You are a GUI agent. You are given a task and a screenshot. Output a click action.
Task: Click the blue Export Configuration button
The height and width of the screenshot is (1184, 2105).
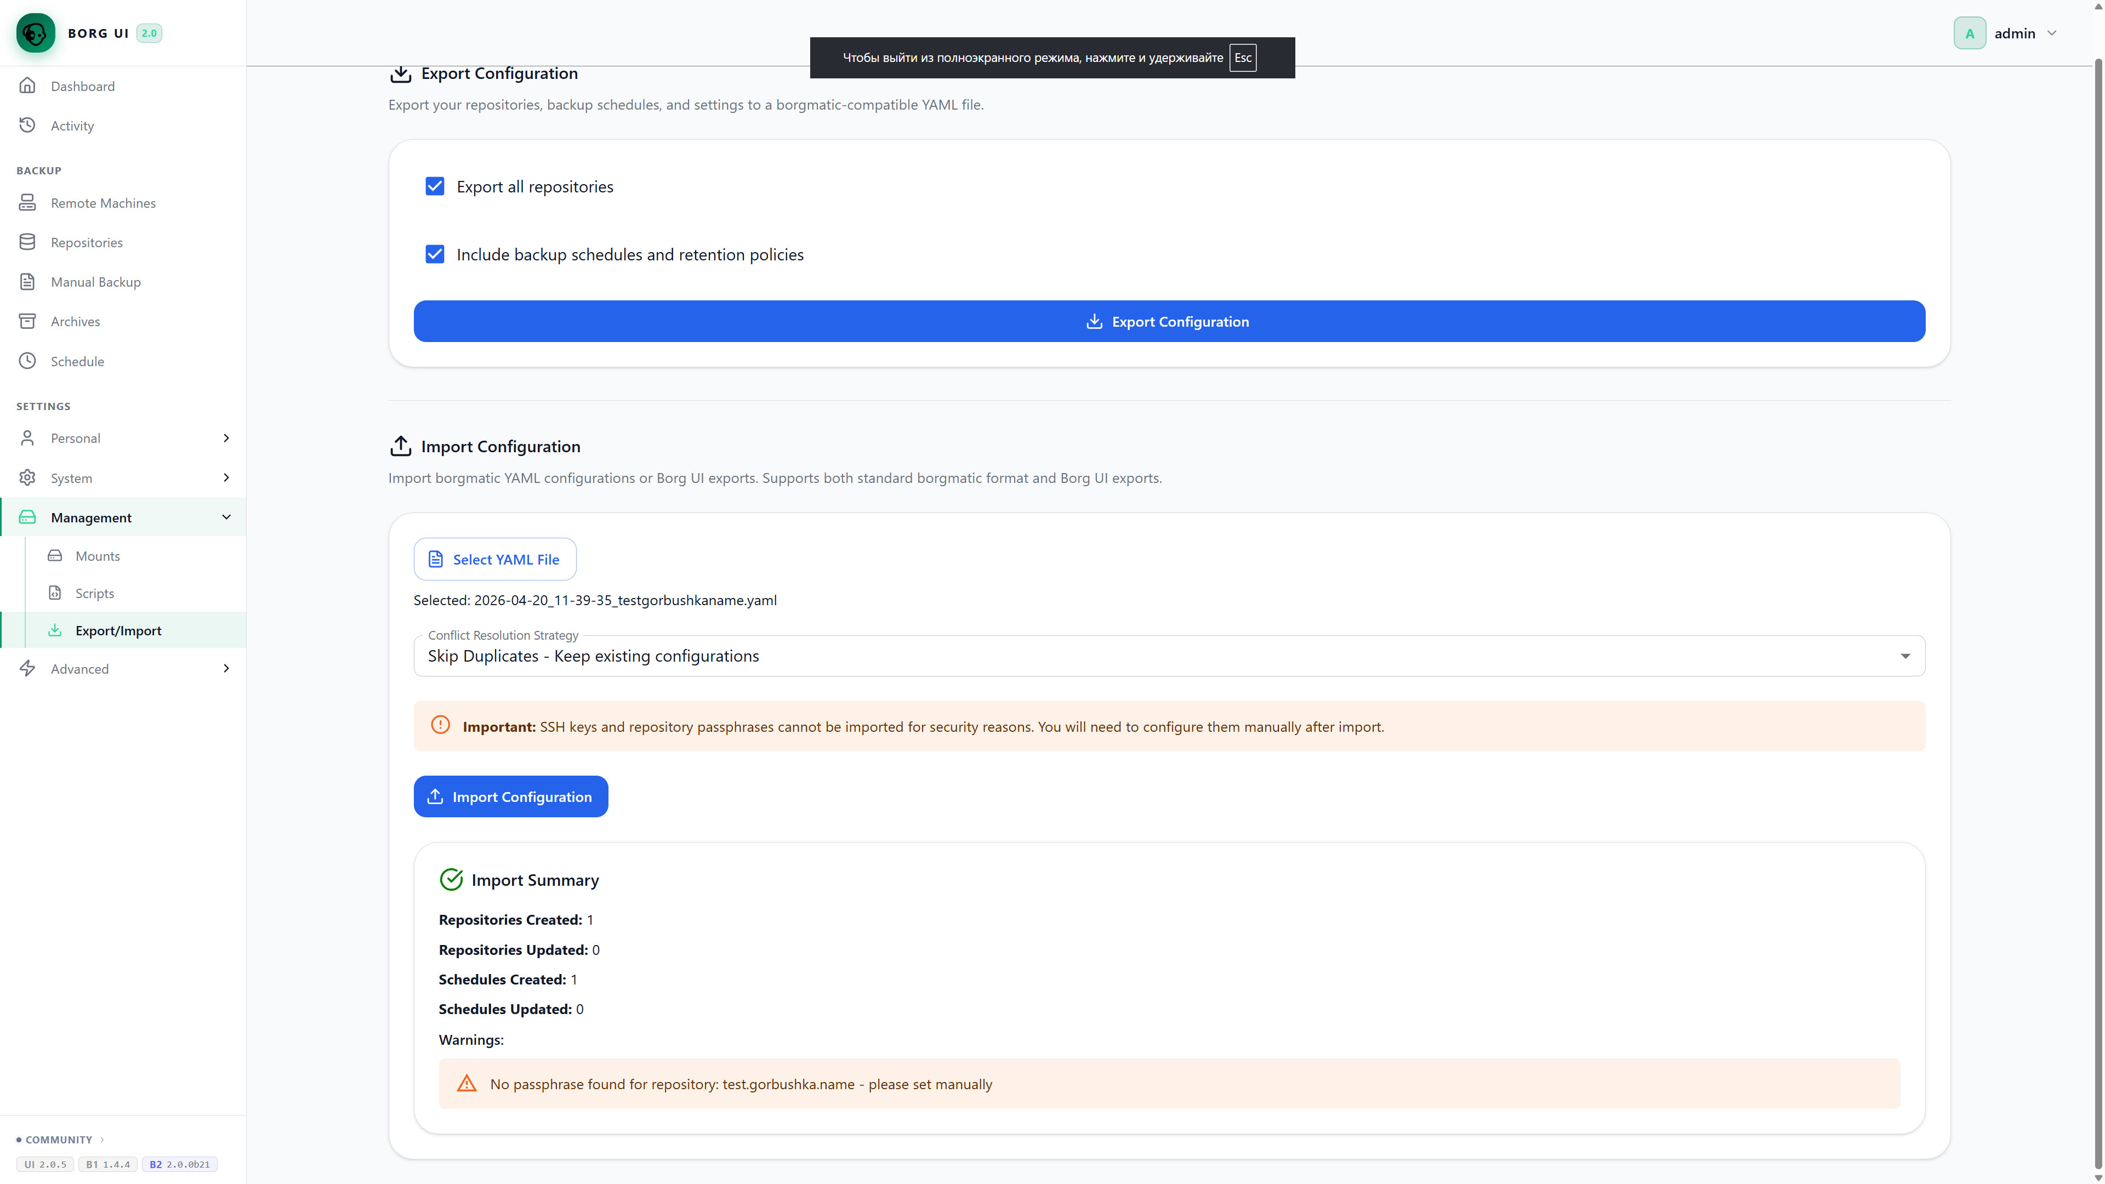[1169, 321]
